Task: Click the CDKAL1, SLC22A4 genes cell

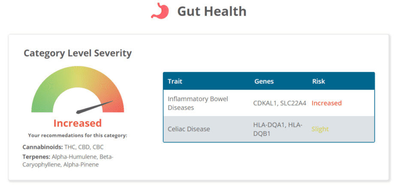Action: coord(279,103)
